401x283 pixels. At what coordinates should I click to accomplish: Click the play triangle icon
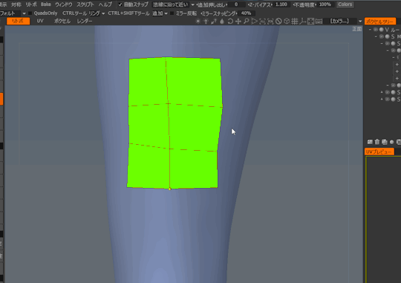tap(254, 22)
